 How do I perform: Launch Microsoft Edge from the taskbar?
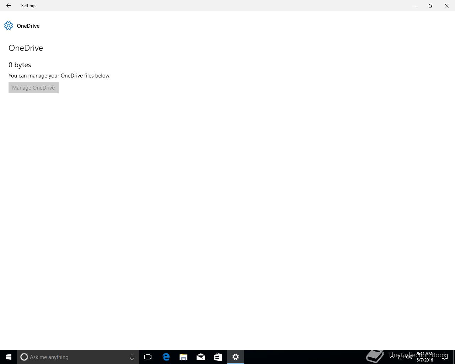[166, 357]
